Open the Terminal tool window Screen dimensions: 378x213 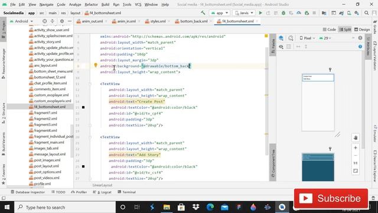click(x=126, y=192)
